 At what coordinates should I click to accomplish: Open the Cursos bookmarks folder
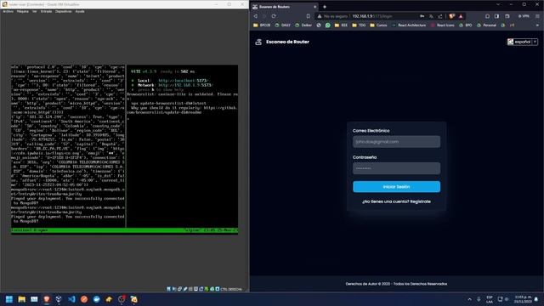pyautogui.click(x=378, y=25)
